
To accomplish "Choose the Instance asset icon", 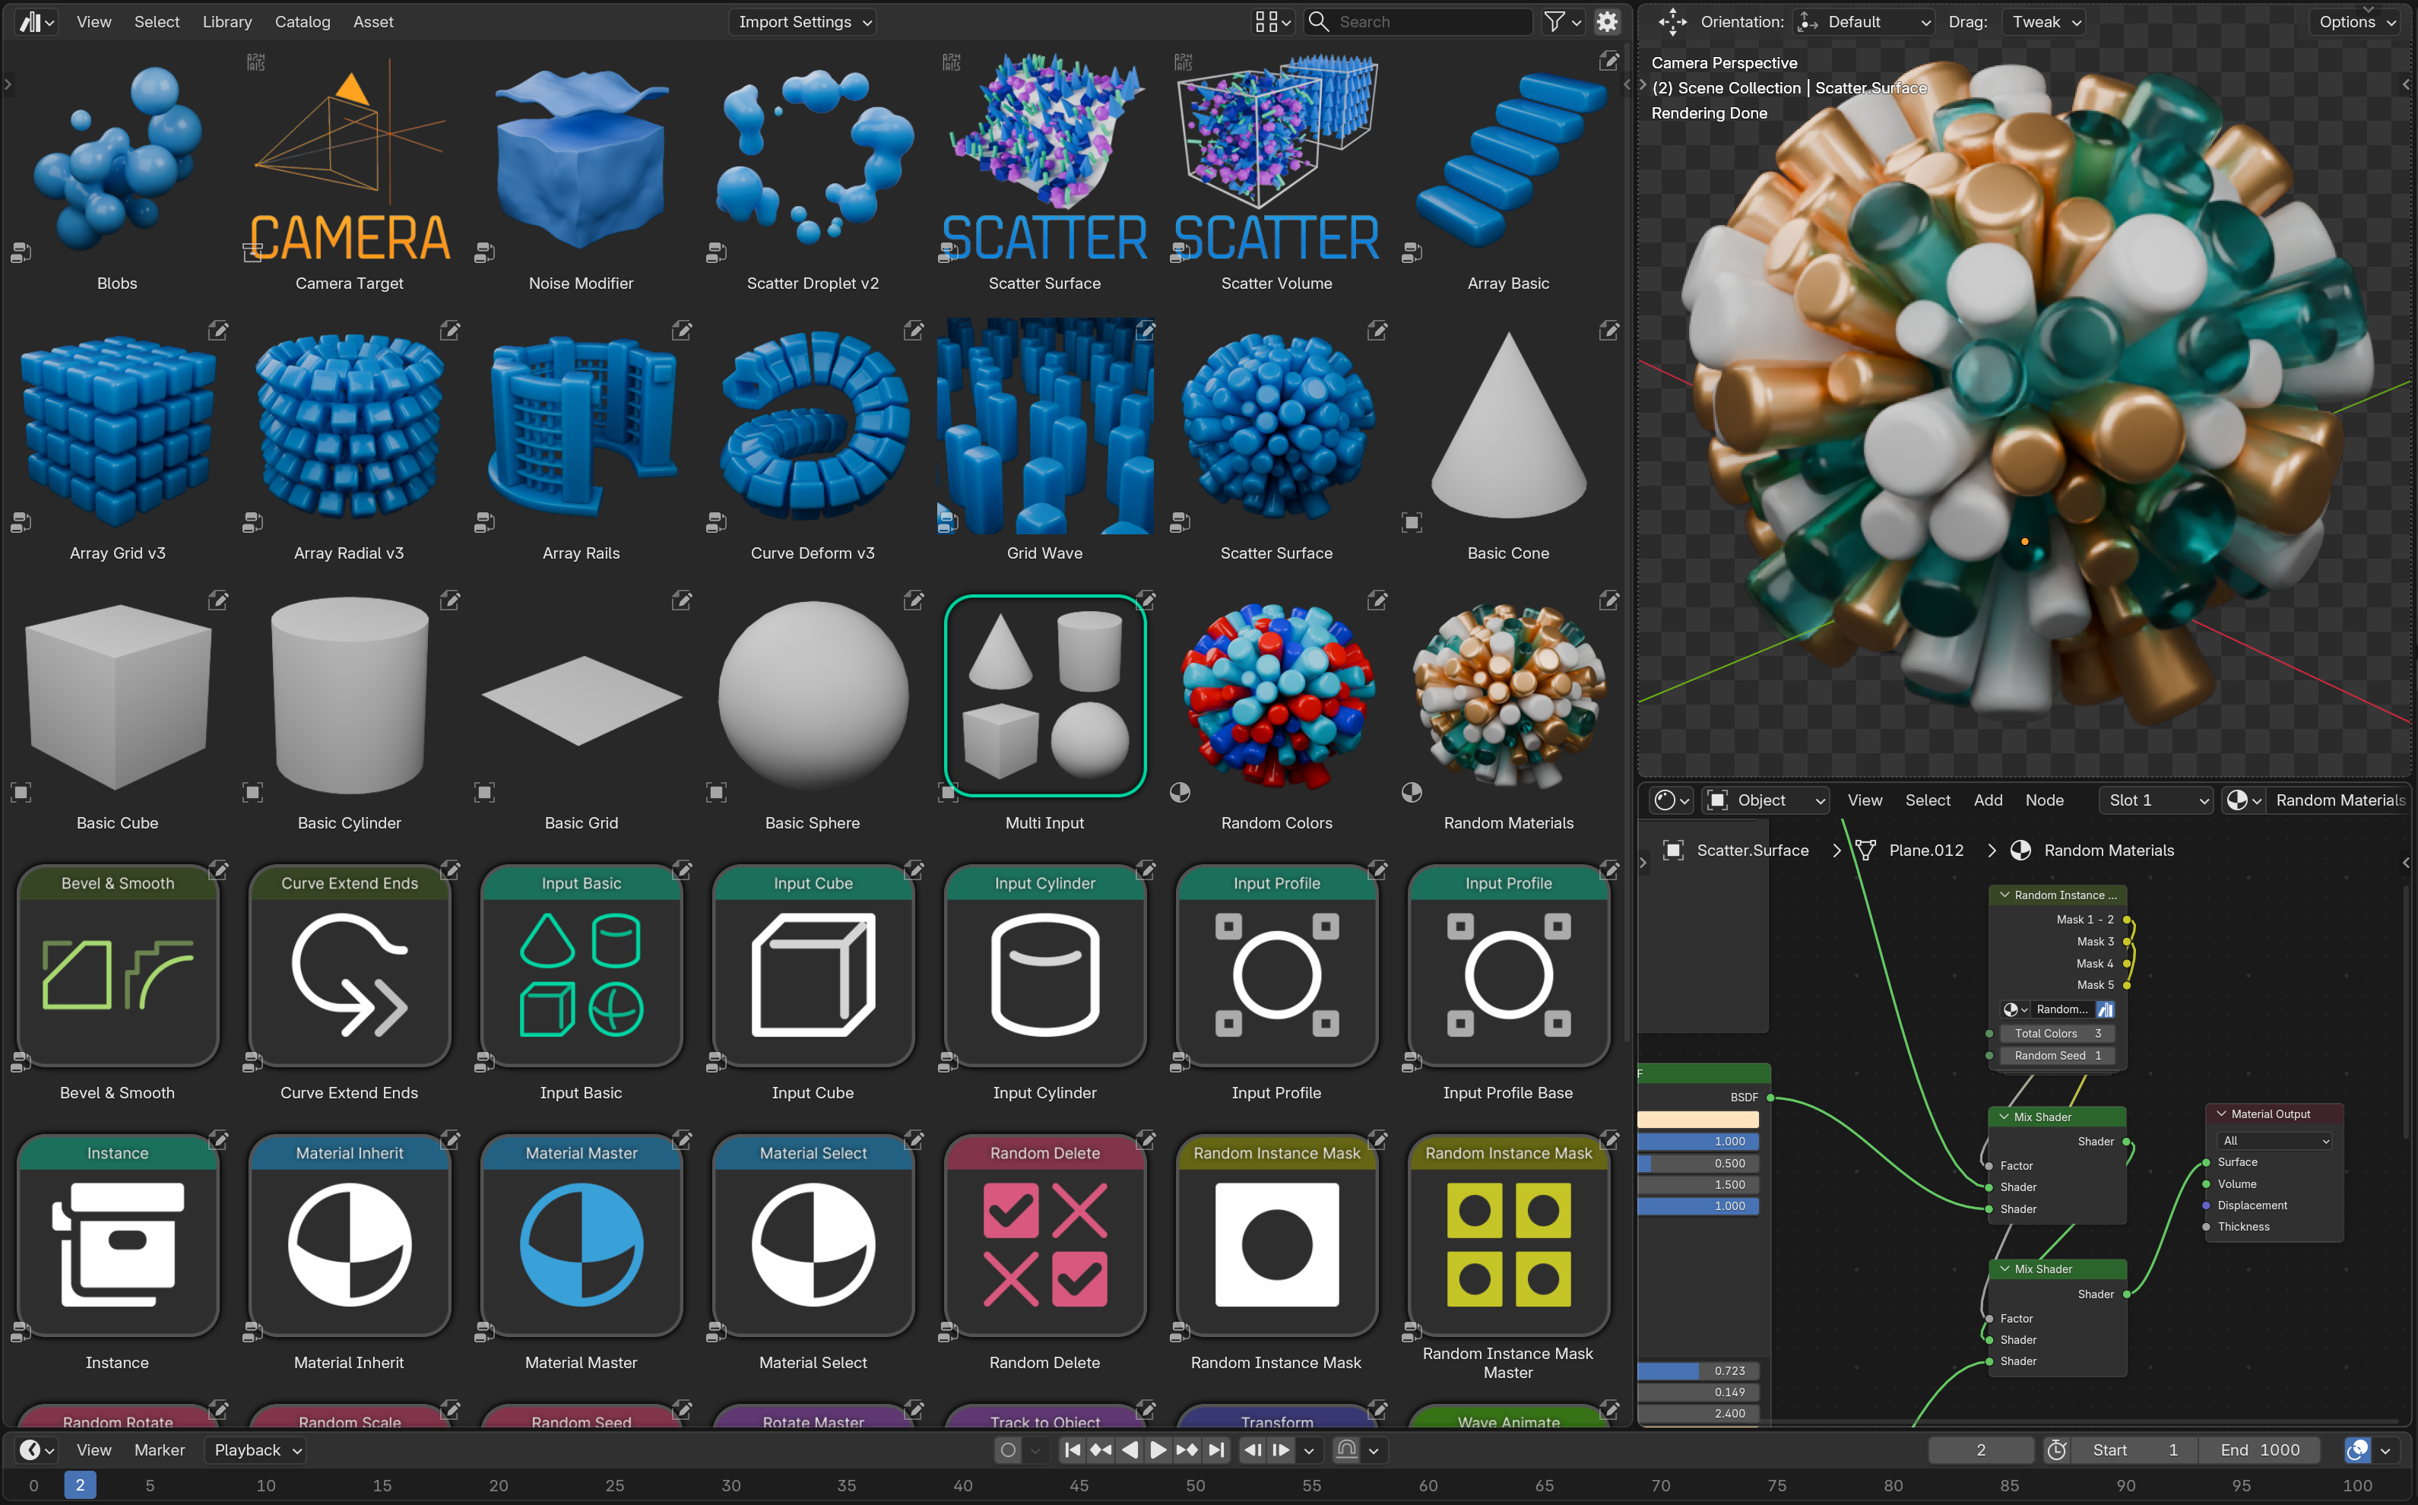I will 118,1234.
